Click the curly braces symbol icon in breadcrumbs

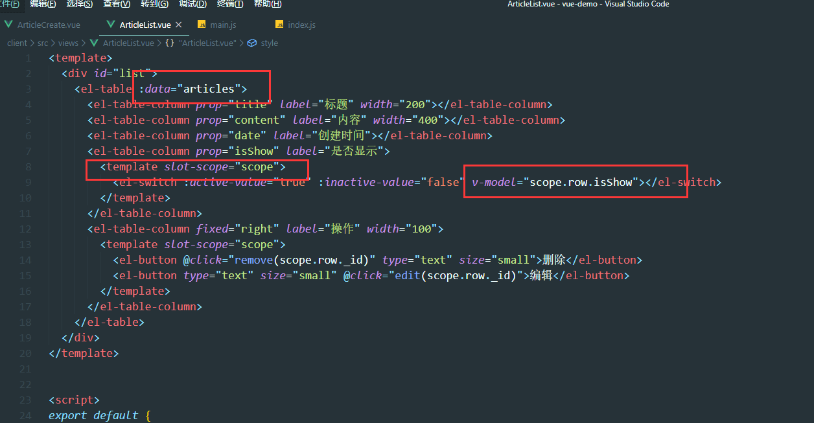click(x=169, y=43)
